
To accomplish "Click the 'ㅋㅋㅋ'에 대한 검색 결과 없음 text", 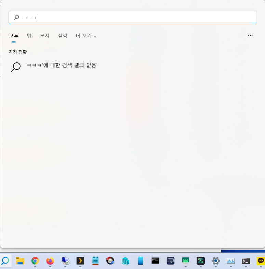I will pos(61,65).
